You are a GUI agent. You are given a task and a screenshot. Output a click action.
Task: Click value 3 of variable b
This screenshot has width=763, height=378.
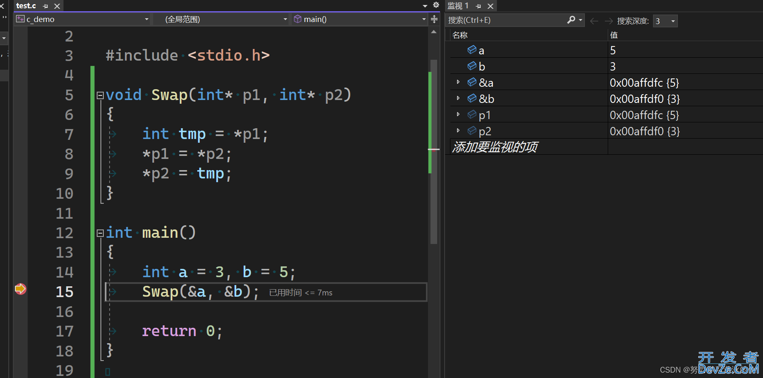click(x=613, y=66)
